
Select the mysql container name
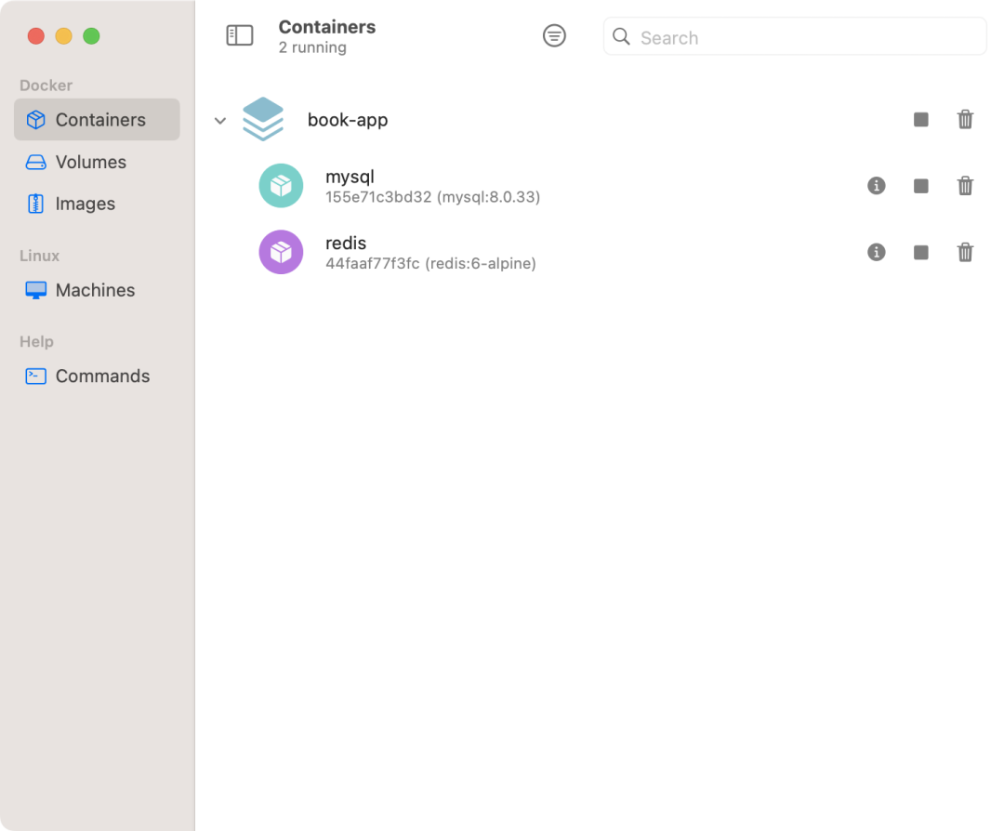[350, 177]
